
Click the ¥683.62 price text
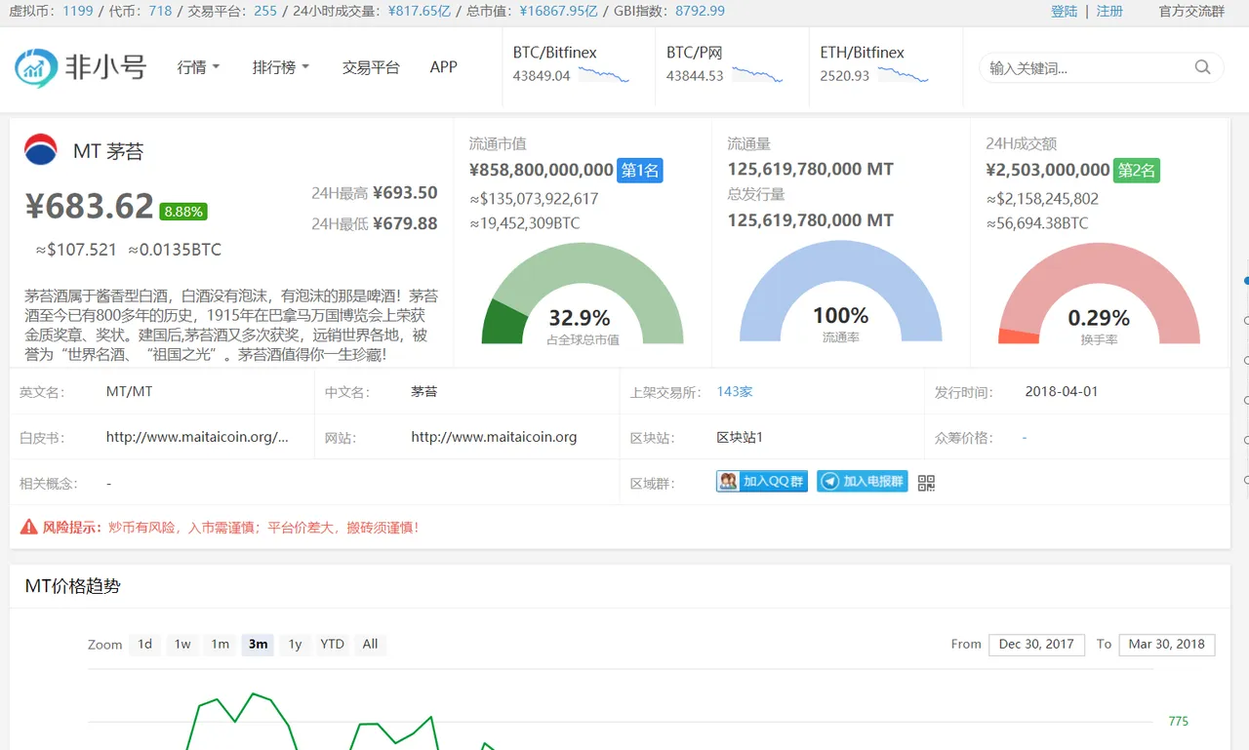coord(89,206)
